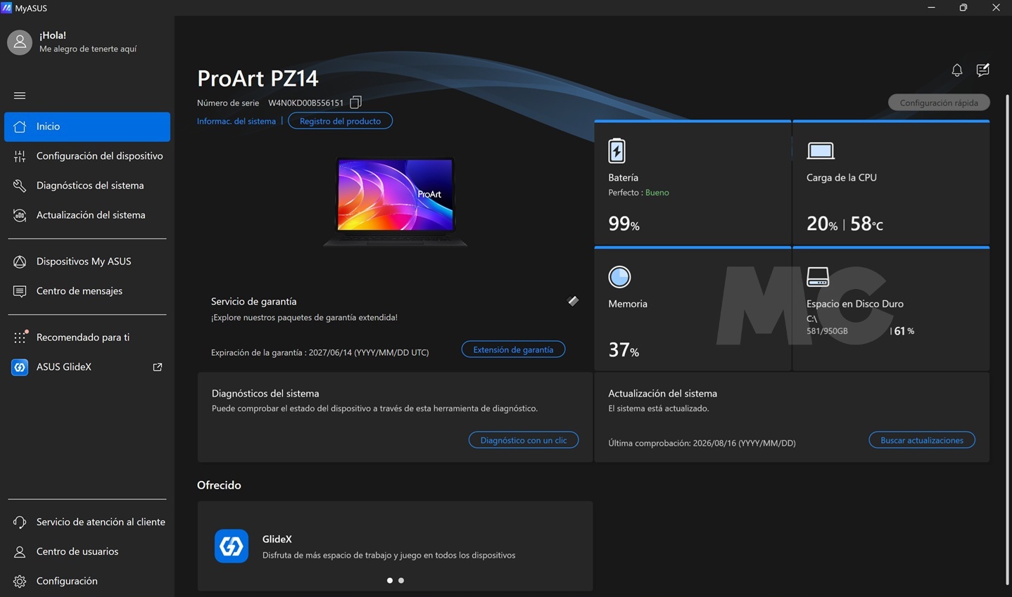Click the Última comprobación date text

pyautogui.click(x=702, y=443)
